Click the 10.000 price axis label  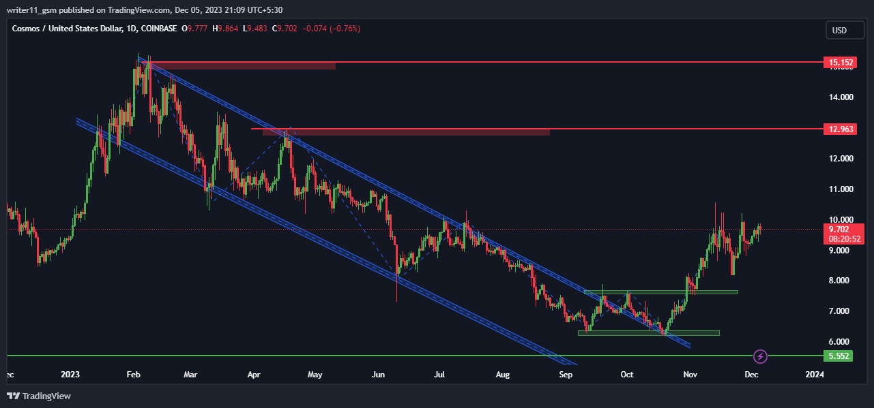pyautogui.click(x=842, y=219)
